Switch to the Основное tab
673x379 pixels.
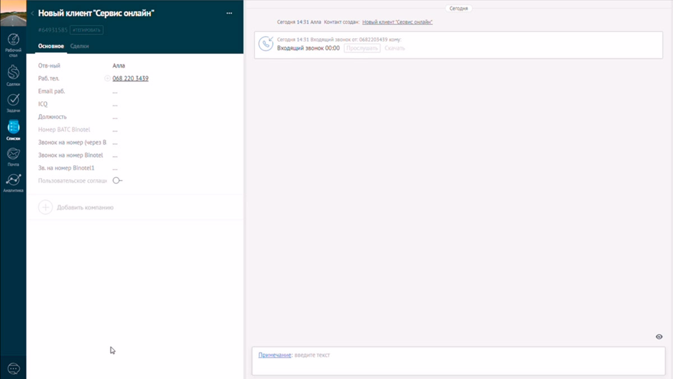click(51, 46)
